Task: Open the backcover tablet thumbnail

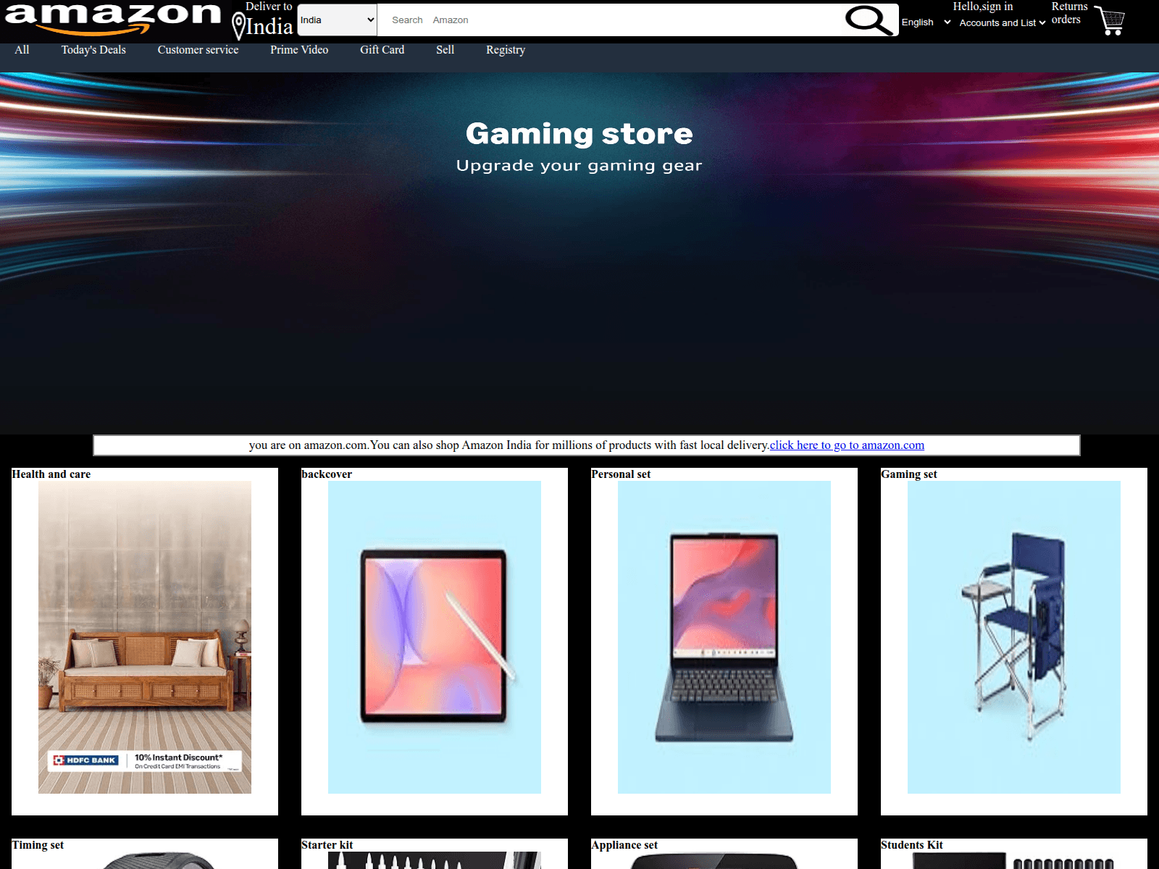Action: 435,637
